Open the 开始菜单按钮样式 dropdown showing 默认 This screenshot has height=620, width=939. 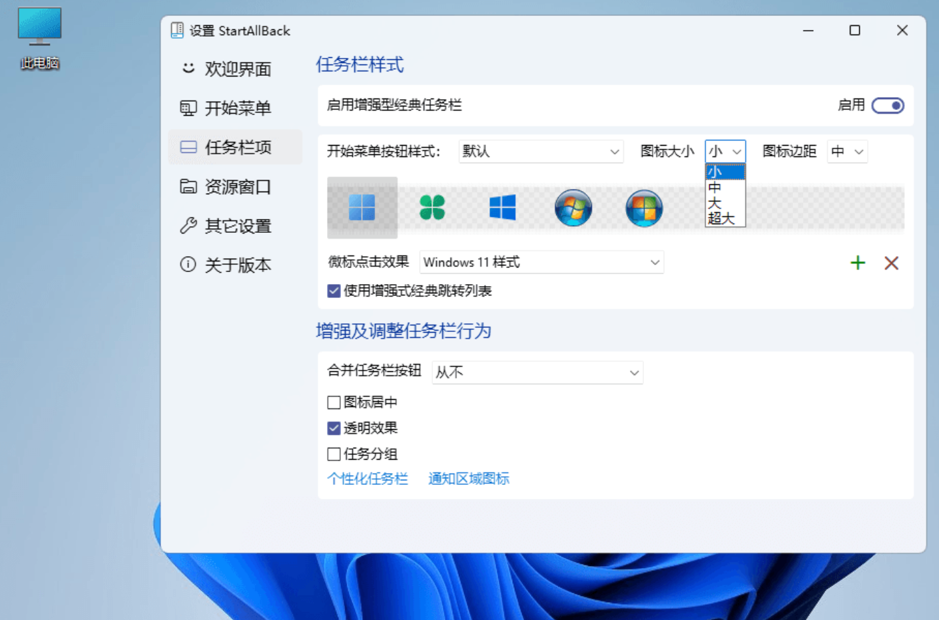click(541, 152)
